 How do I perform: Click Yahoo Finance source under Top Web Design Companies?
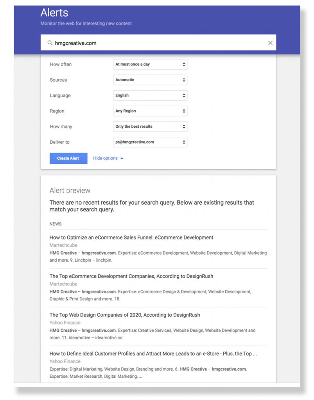click(65, 323)
